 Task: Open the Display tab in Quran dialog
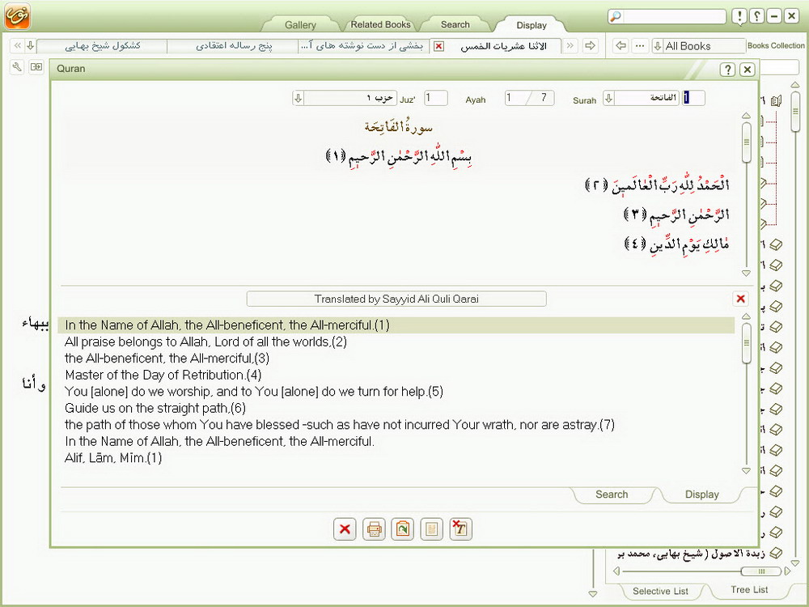[x=701, y=495]
